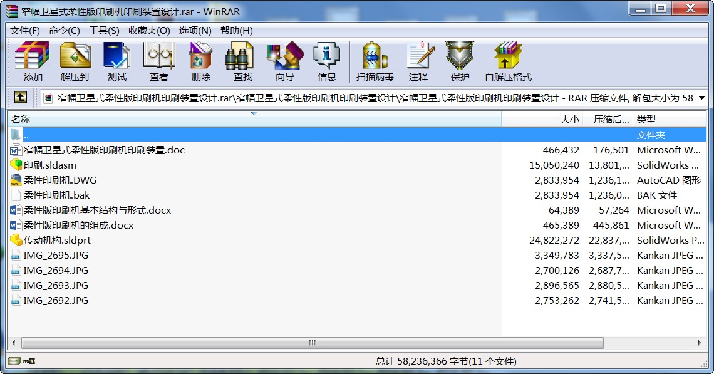
Task: Select file name 窄幅卫星式柔性版印刷机印刷装置.doc
Action: tap(104, 150)
